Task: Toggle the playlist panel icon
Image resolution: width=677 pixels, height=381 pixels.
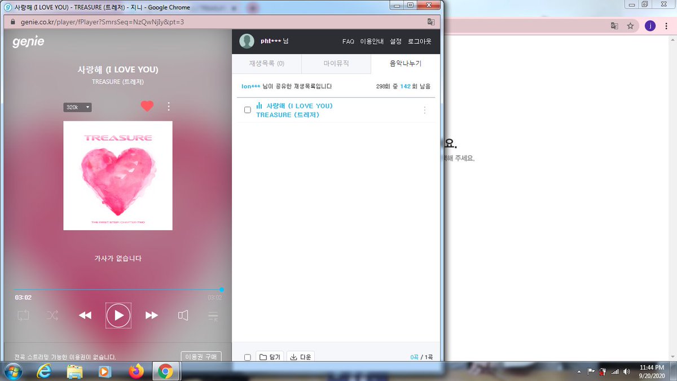Action: [213, 316]
